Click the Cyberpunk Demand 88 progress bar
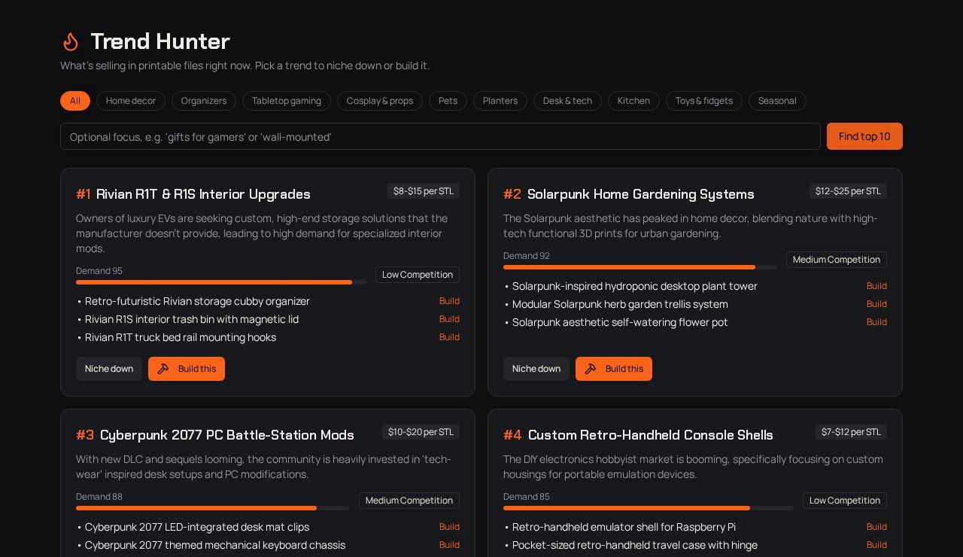This screenshot has height=557, width=963. pyautogui.click(x=213, y=508)
